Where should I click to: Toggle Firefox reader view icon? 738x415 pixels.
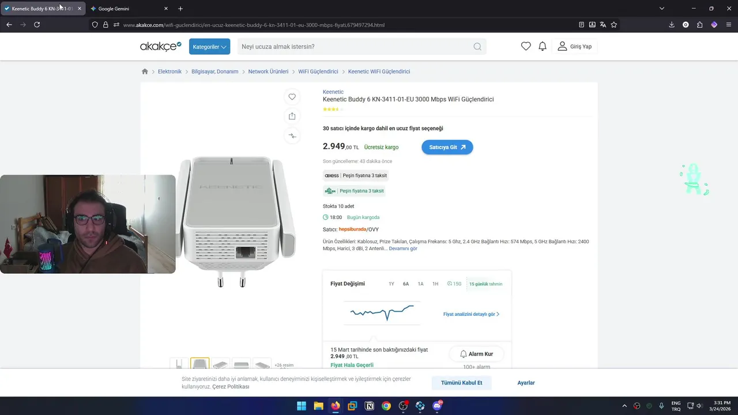click(581, 25)
